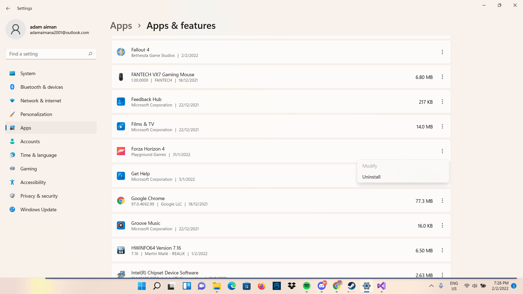This screenshot has width=523, height=294.
Task: Open Dropbox from the taskbar
Action: pos(292,286)
